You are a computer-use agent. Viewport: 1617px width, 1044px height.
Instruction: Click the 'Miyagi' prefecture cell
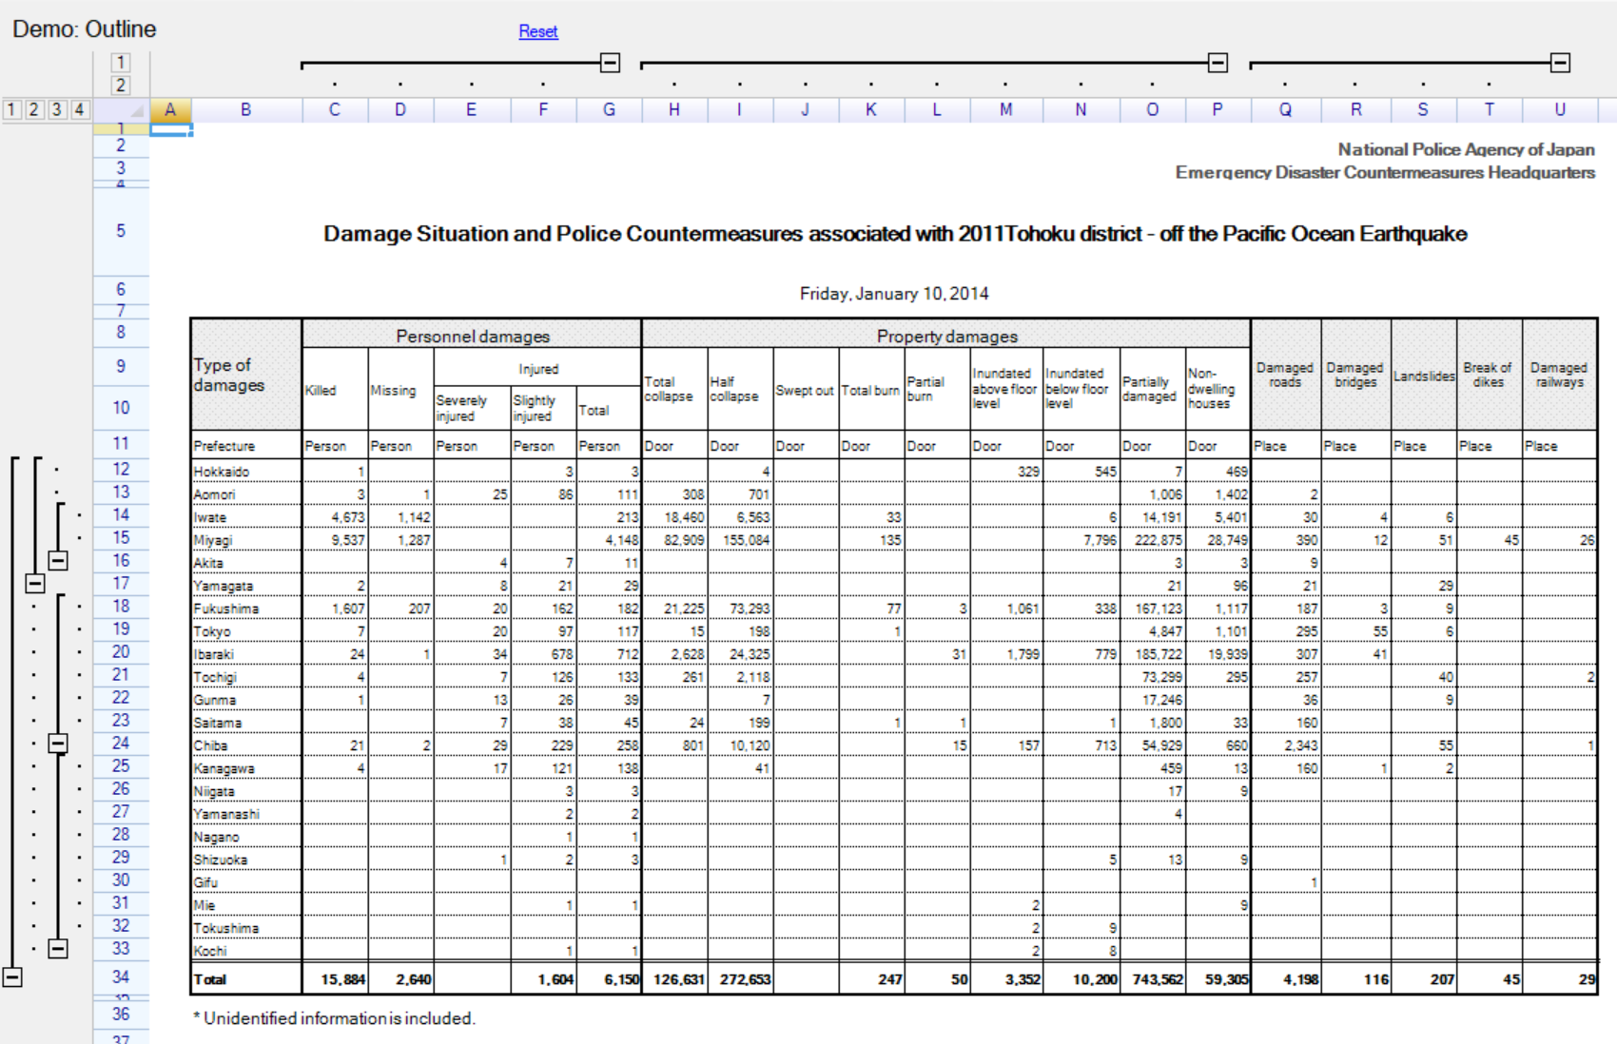246,539
